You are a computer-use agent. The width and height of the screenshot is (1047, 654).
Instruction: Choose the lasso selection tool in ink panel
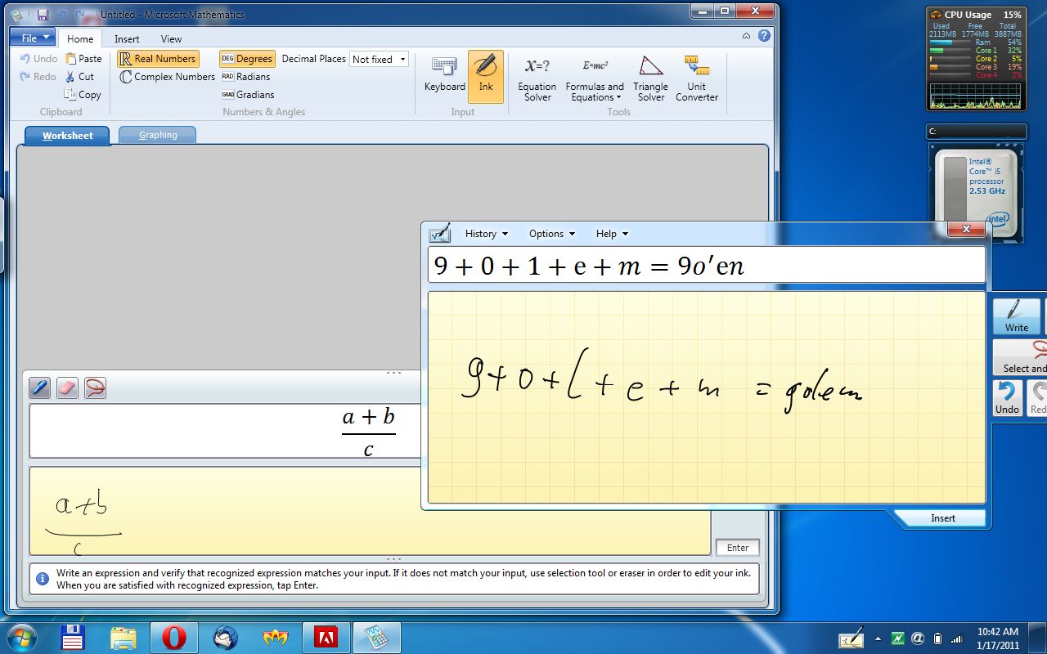point(94,387)
